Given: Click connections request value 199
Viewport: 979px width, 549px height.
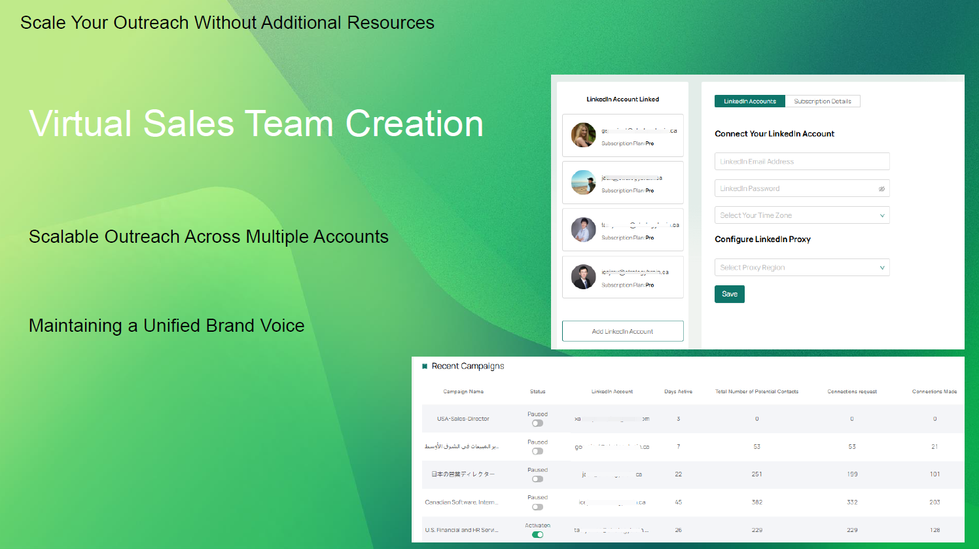Looking at the screenshot, I should [x=852, y=474].
